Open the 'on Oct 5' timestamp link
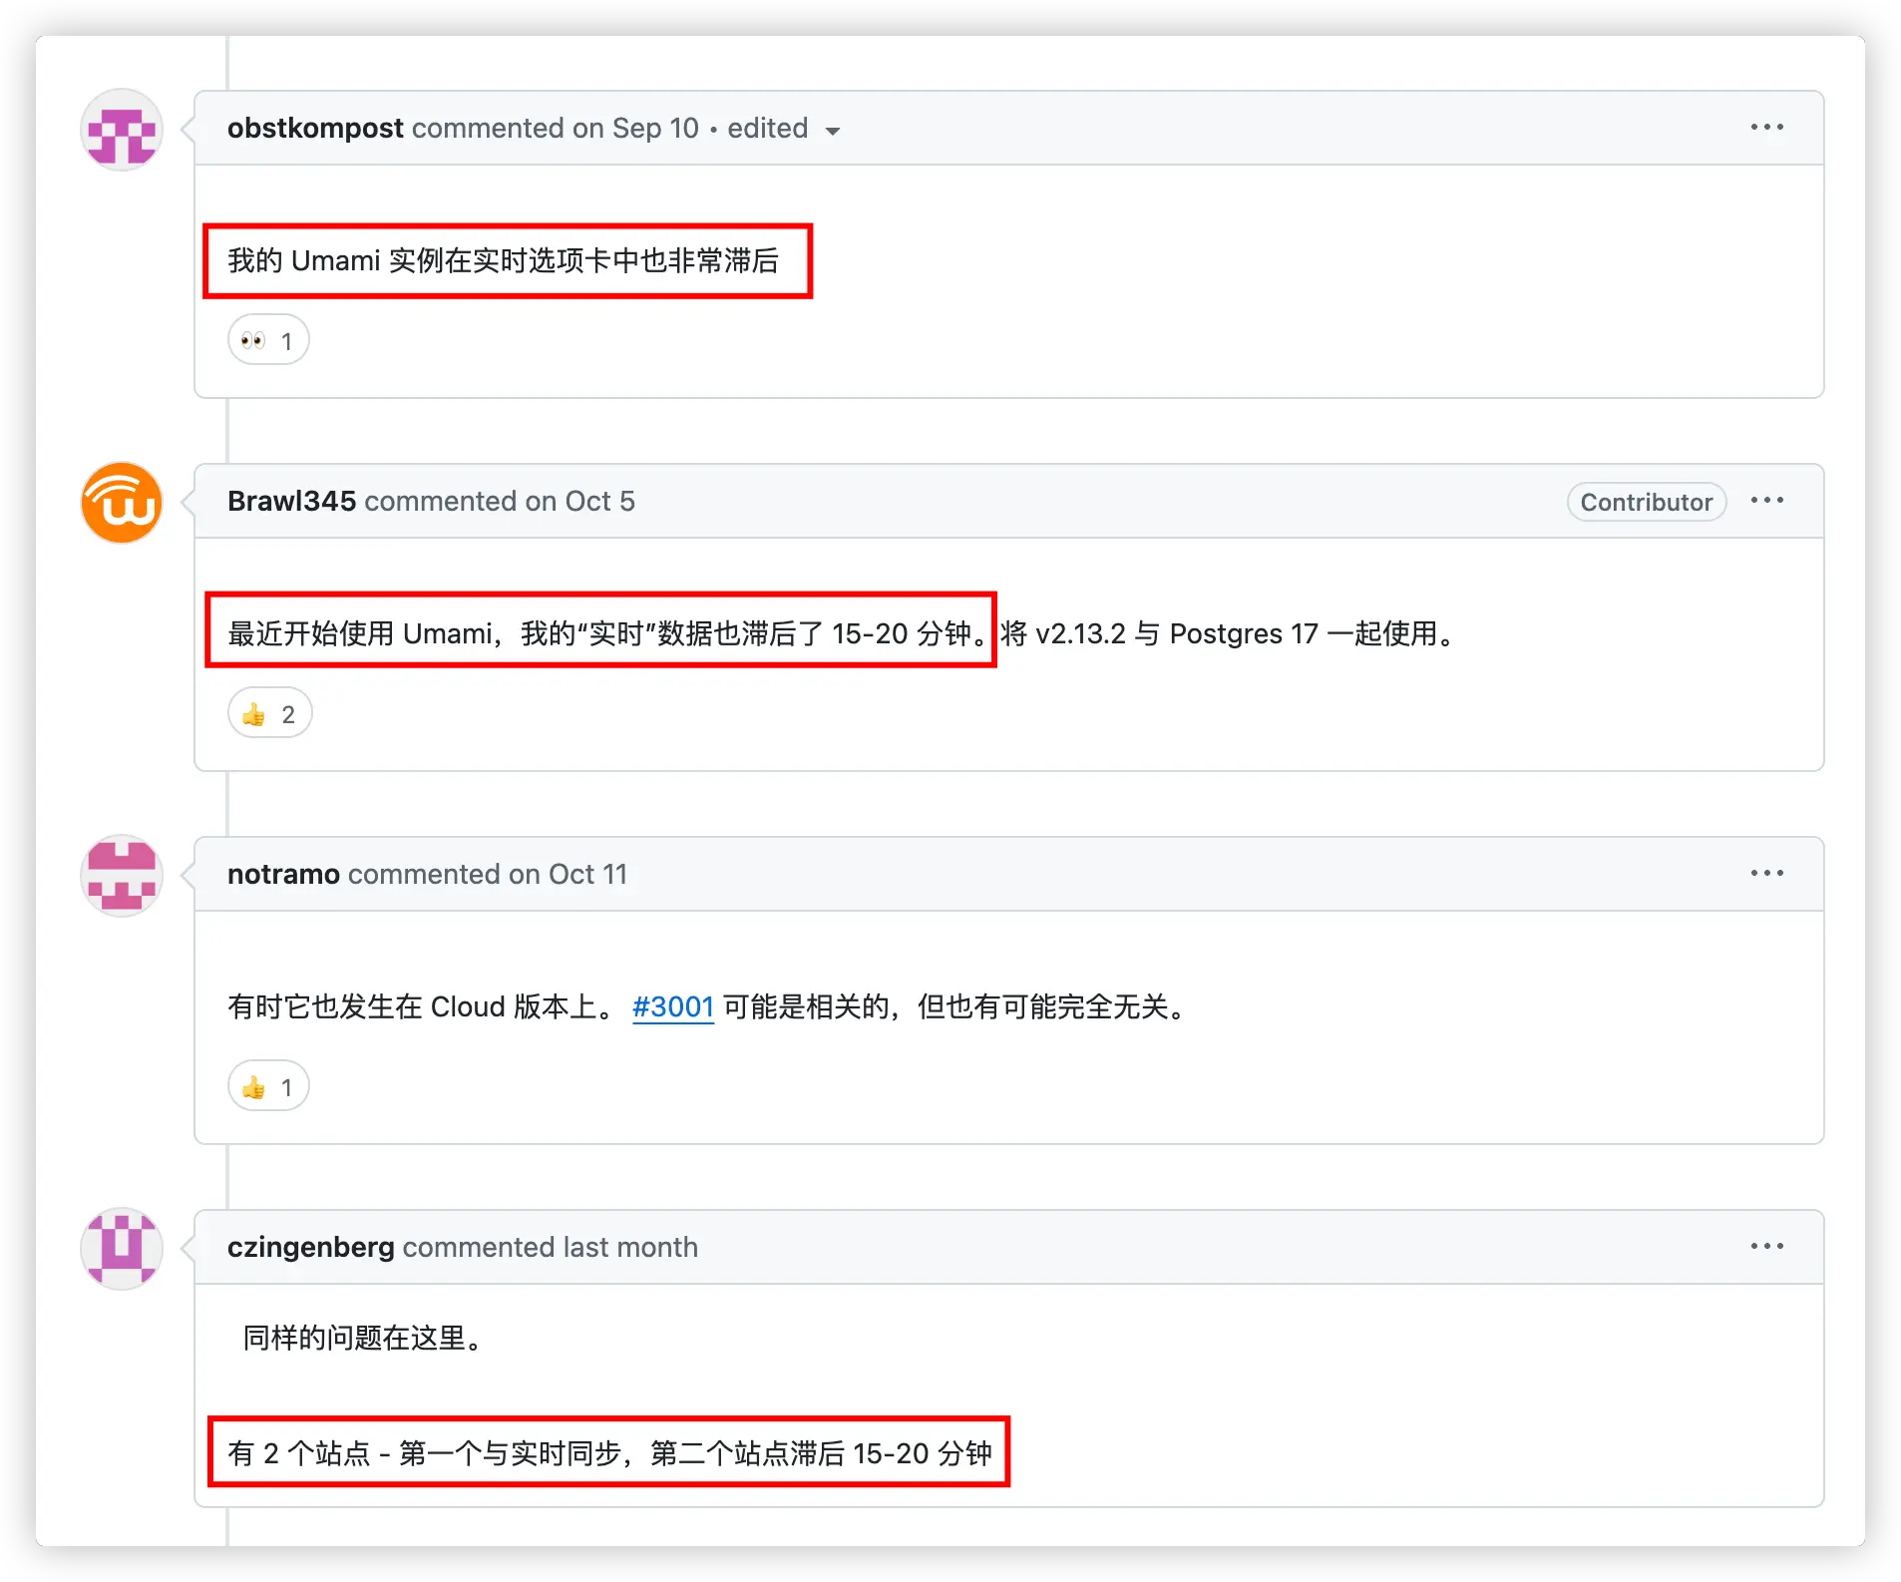The width and height of the screenshot is (1901, 1582). [579, 501]
